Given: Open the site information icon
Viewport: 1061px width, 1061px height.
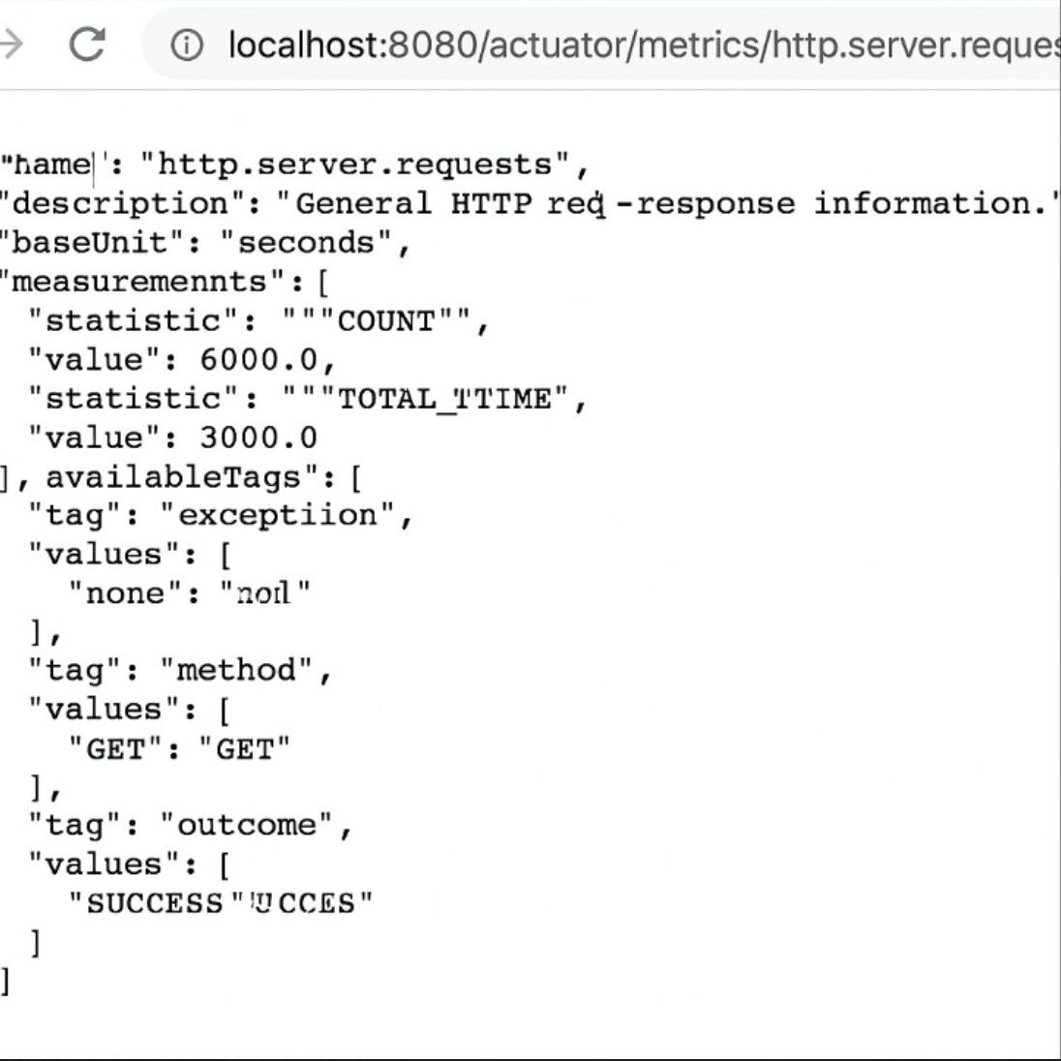Looking at the screenshot, I should pyautogui.click(x=186, y=45).
